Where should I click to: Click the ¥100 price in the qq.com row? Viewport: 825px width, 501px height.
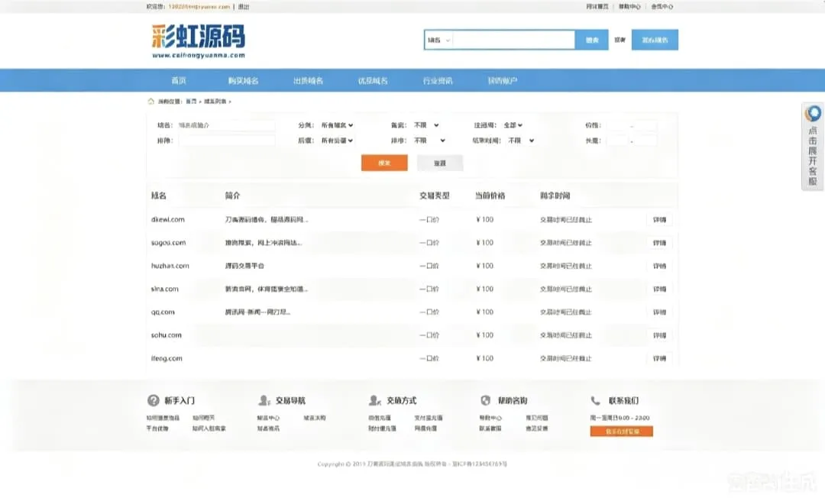[484, 312]
